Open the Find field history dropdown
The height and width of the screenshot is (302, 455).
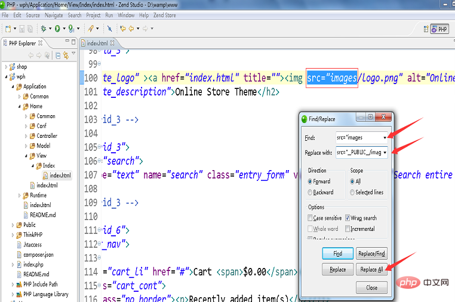pos(385,137)
